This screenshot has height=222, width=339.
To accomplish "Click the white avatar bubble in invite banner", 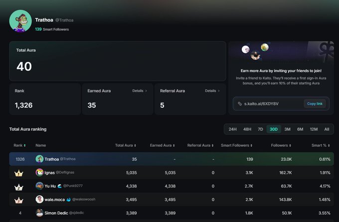I will click(x=245, y=49).
